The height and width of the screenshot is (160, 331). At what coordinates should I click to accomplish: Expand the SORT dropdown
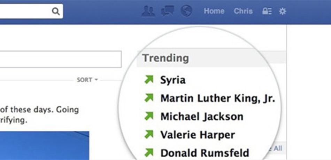coord(87,80)
